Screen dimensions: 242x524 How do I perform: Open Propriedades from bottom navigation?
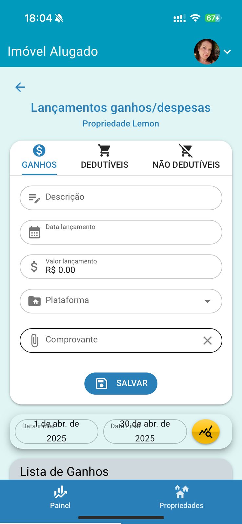pos(181,497)
